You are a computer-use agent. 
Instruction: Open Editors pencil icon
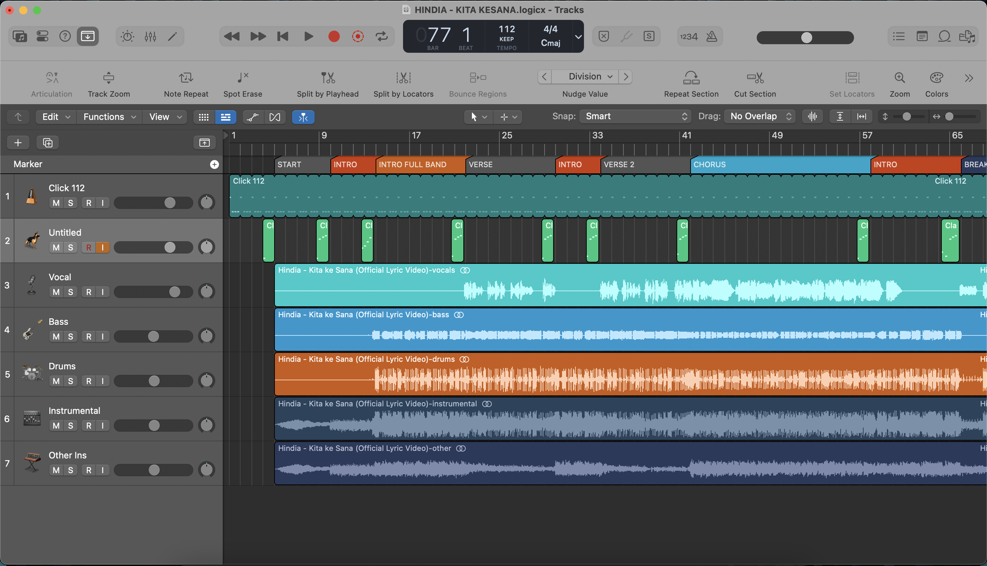[x=173, y=37]
